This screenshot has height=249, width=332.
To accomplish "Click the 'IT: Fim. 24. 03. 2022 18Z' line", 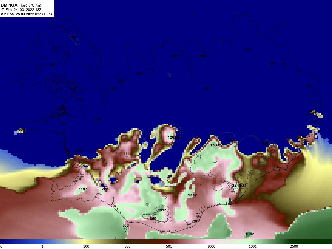I will 21,10.
